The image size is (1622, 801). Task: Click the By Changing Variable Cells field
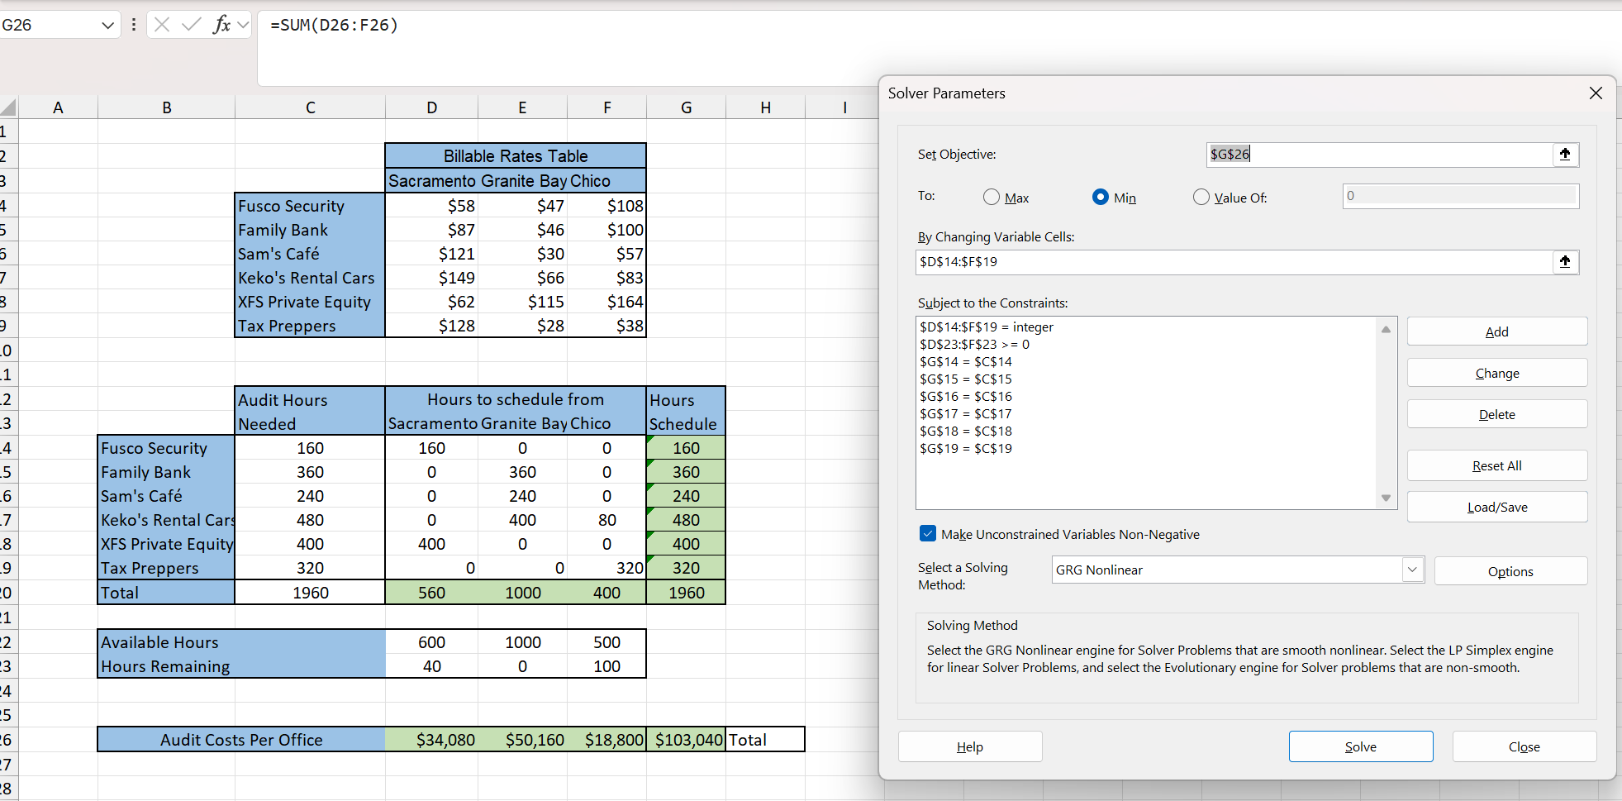click(x=1234, y=262)
